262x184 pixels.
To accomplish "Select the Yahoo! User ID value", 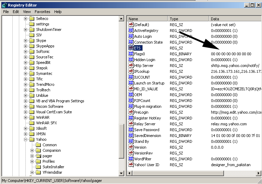I will 146,165.
